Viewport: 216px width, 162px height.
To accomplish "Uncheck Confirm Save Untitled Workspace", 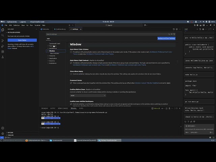I will tap(71, 104).
